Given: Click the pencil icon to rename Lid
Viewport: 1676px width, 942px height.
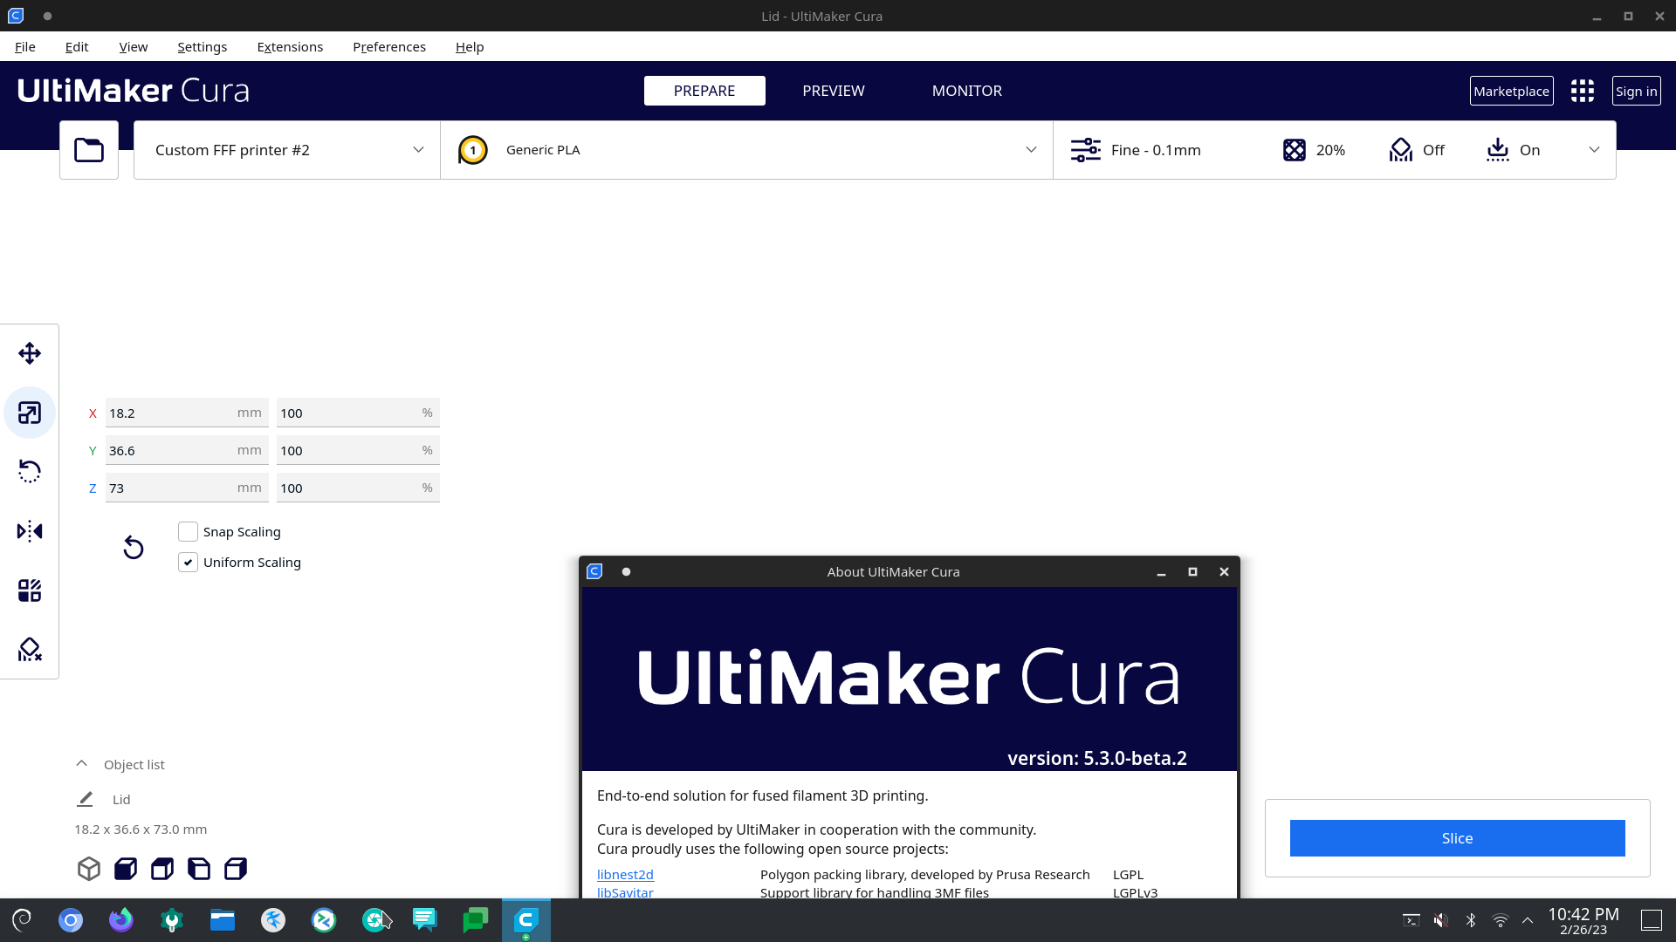Looking at the screenshot, I should coord(85,798).
